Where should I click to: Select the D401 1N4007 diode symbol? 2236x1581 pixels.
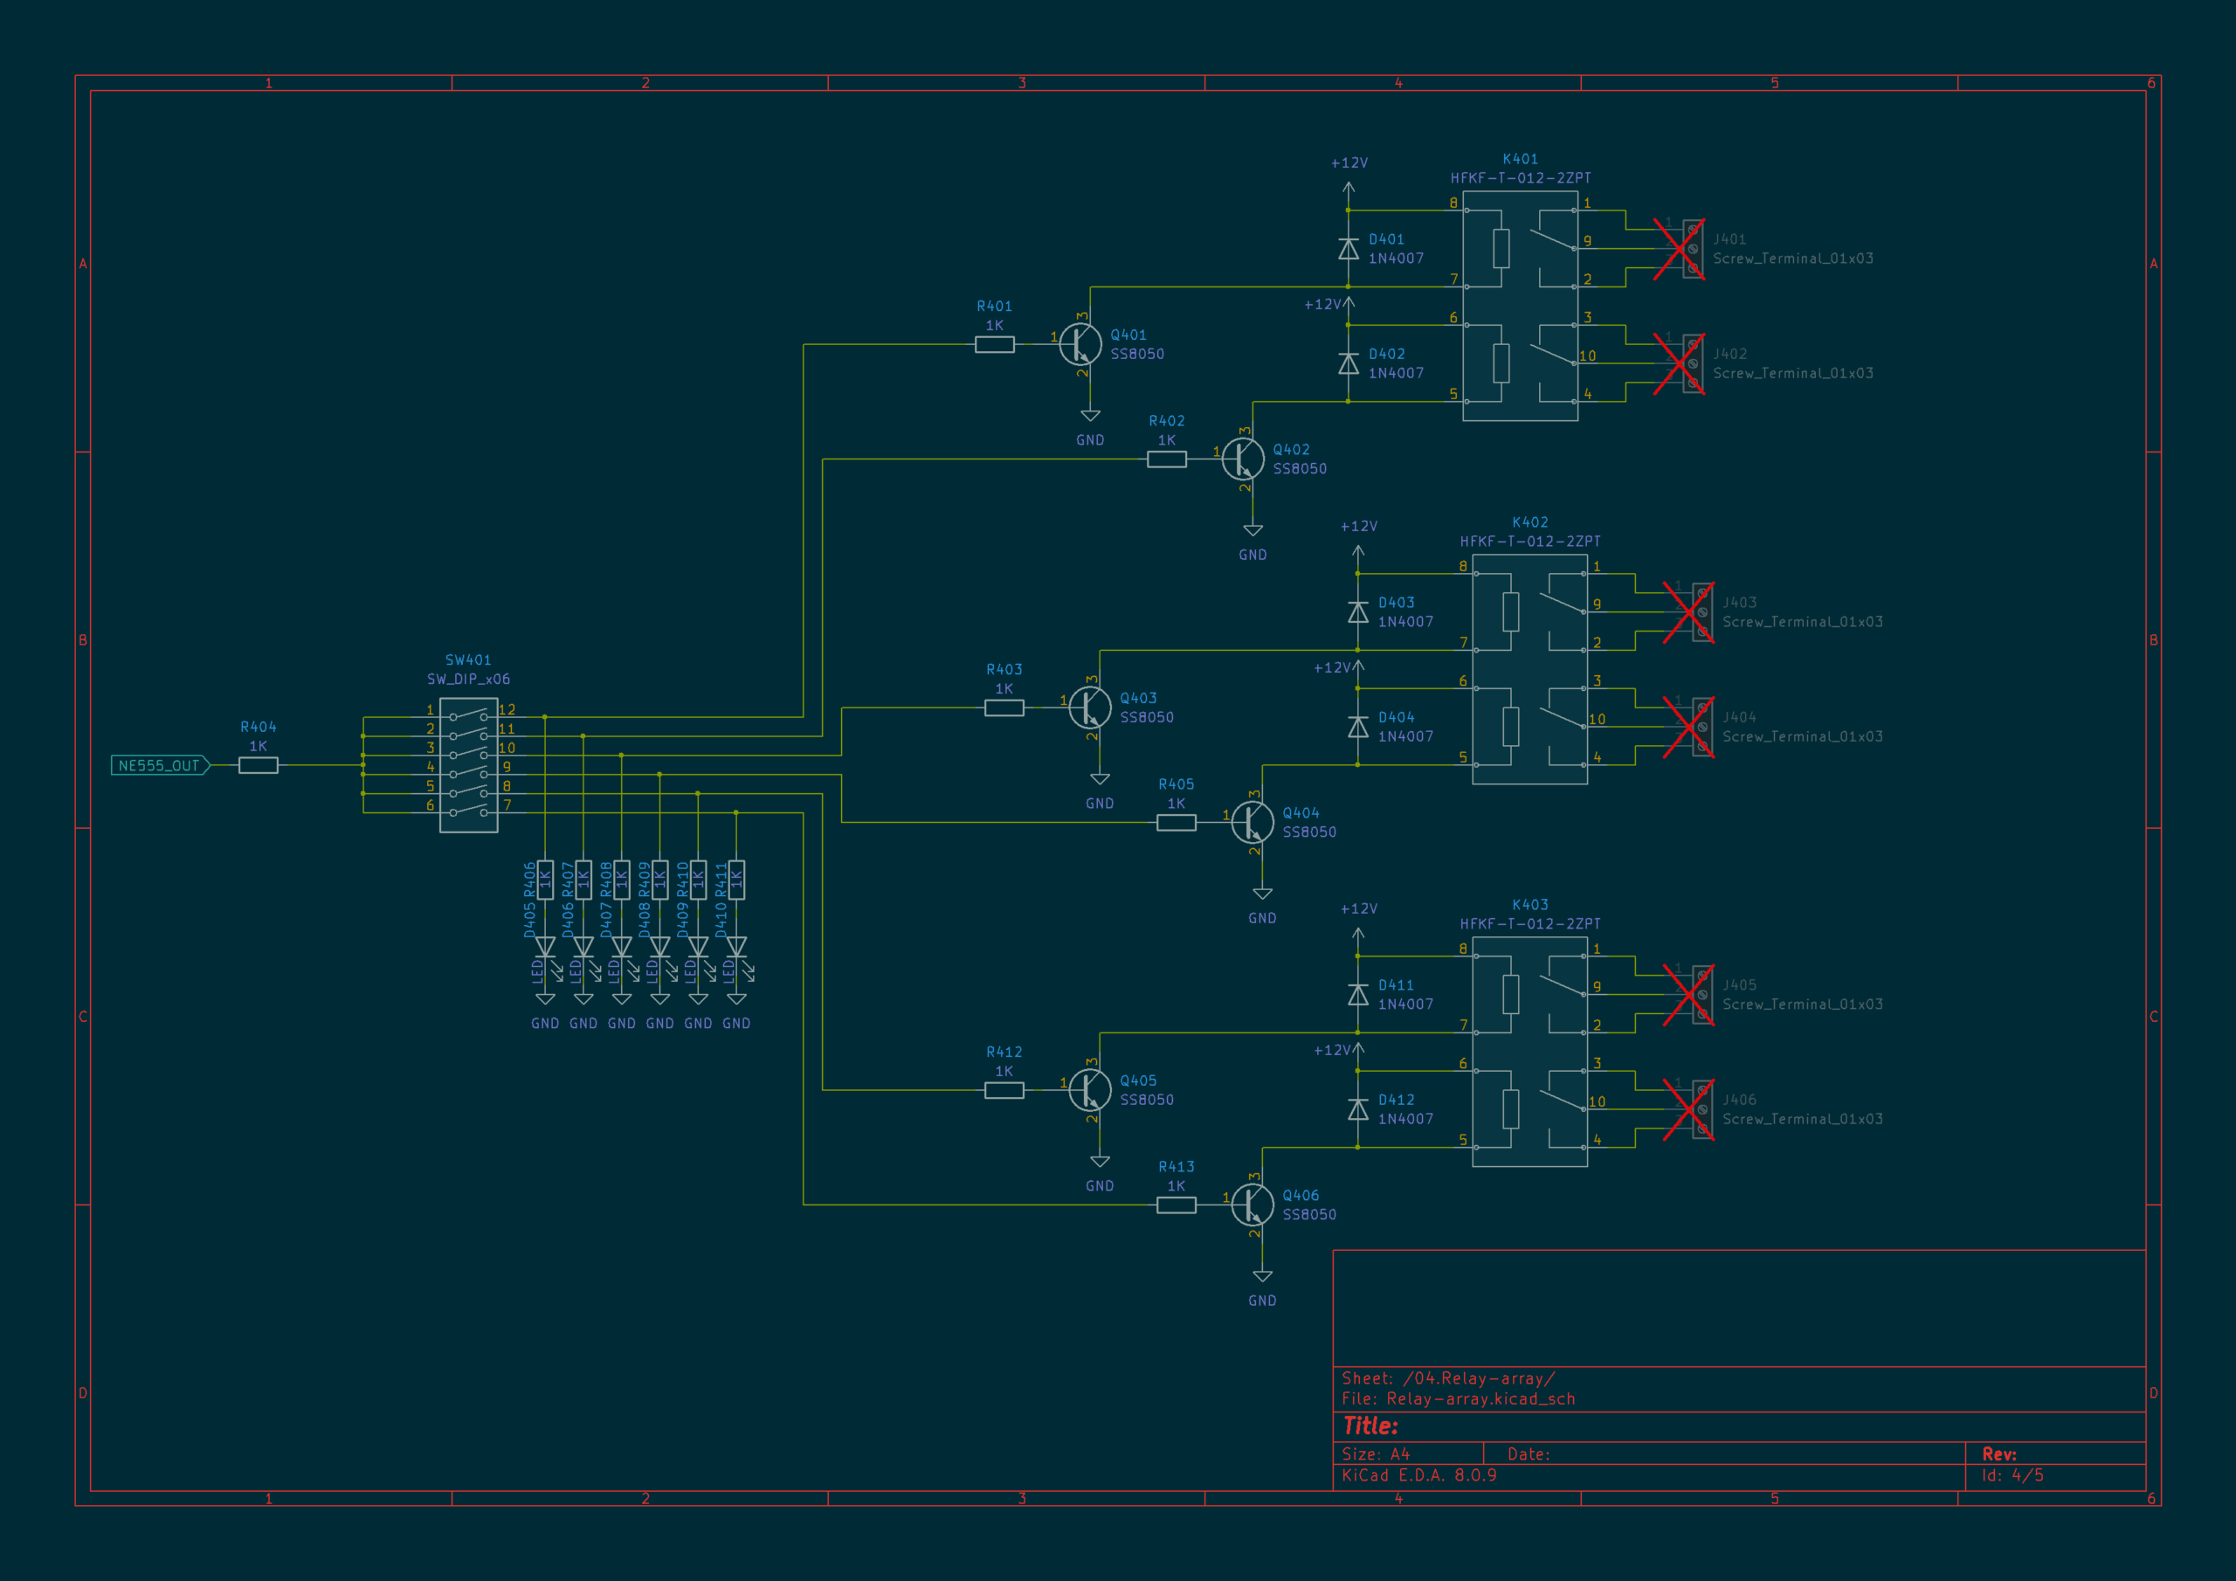click(1348, 249)
